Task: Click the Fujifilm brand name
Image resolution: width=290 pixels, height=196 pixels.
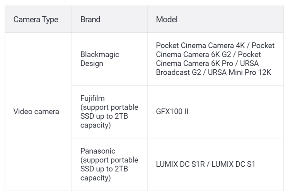Action: point(92,98)
